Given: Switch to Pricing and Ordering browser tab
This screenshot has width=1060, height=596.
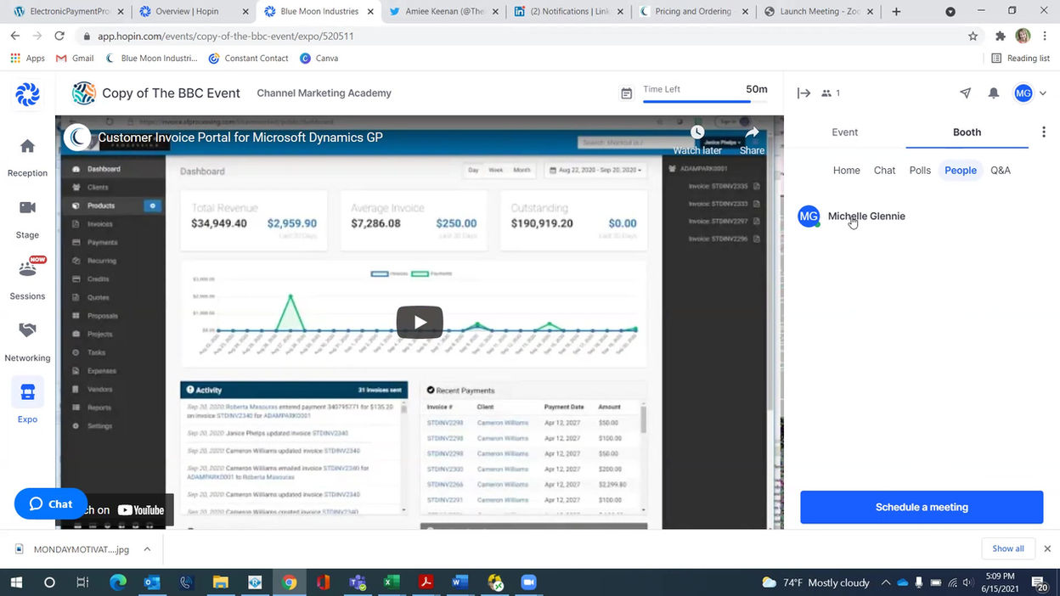Looking at the screenshot, I should click(x=692, y=12).
